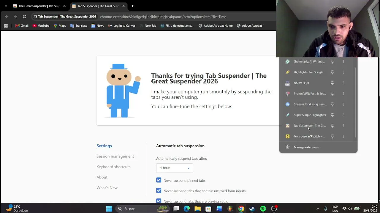Open more options for Shazam extension
The width and height of the screenshot is (380, 213).
(x=343, y=104)
